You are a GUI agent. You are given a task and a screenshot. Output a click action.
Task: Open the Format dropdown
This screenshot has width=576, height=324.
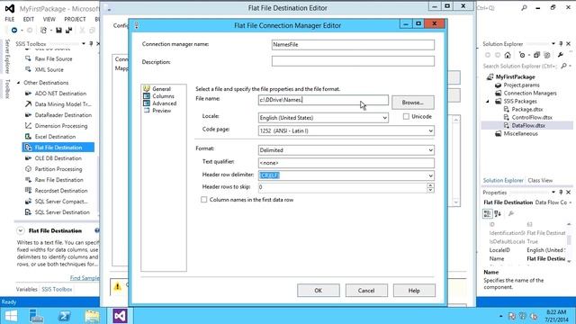click(430, 150)
